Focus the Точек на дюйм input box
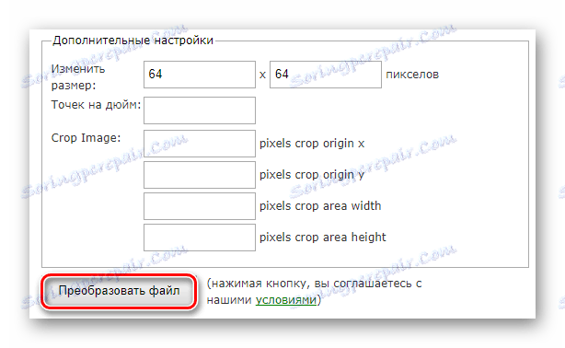565x348 pixels. coord(200,110)
